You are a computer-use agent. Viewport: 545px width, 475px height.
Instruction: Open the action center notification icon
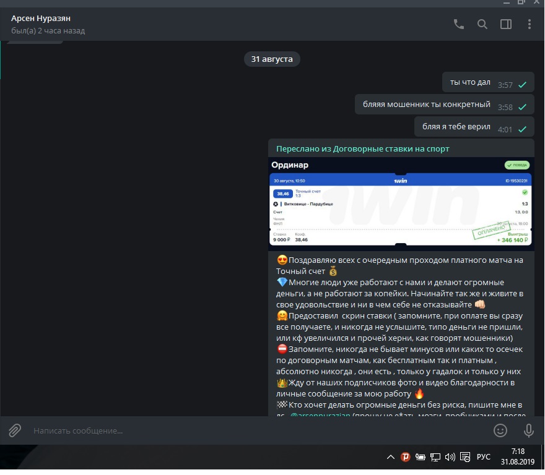[465, 457]
